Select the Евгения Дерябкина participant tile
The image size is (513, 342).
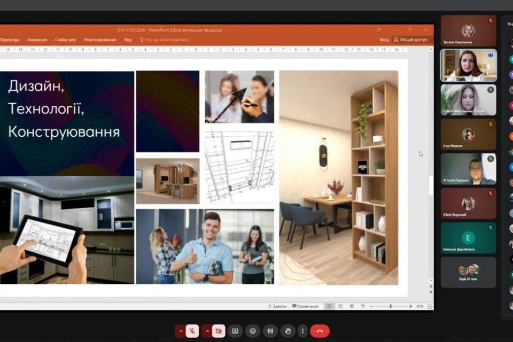point(468,238)
